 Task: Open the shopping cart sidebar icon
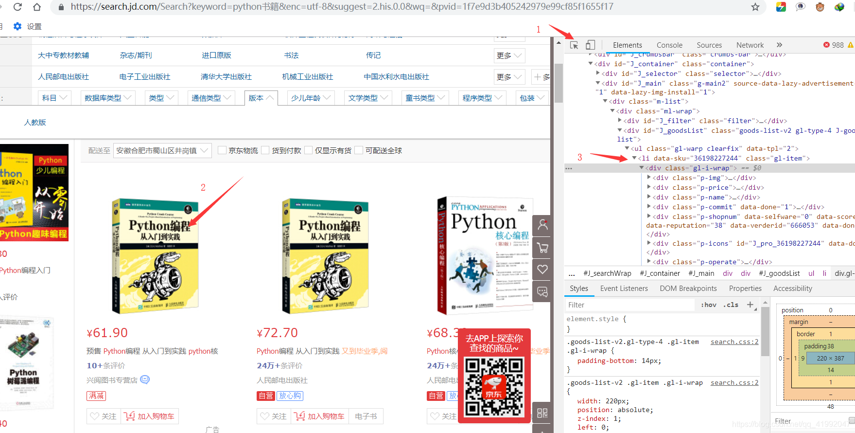[x=542, y=247]
